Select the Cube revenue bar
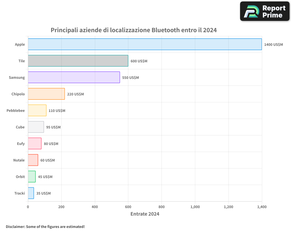 [x=36, y=127]
